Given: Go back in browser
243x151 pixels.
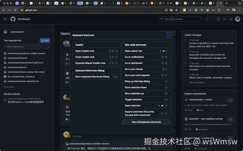Looking at the screenshot, I should [4, 10].
